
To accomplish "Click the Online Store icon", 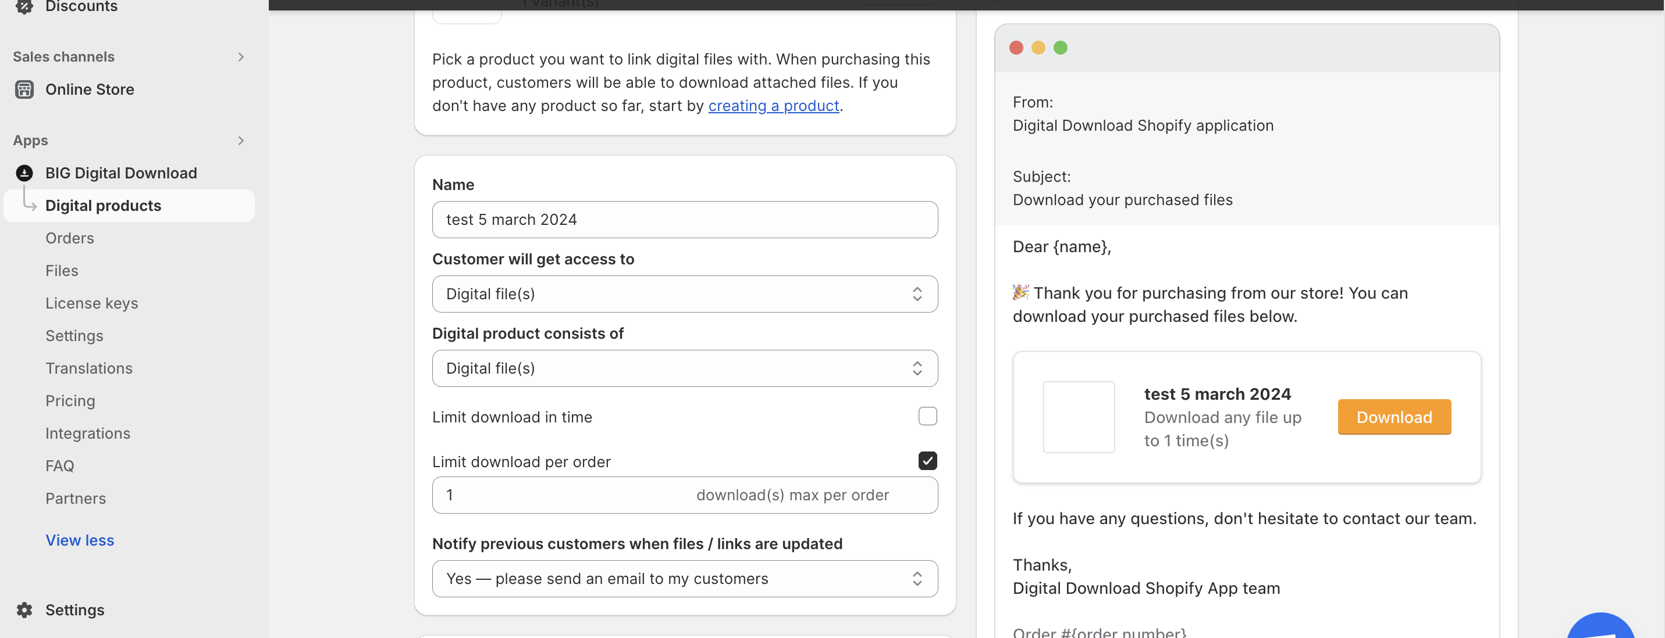I will [x=24, y=89].
